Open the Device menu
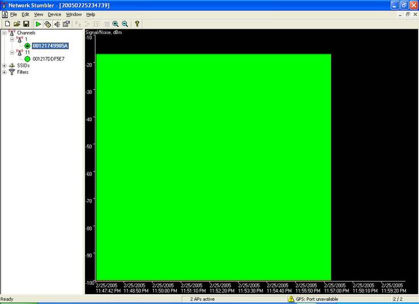 pyautogui.click(x=54, y=14)
